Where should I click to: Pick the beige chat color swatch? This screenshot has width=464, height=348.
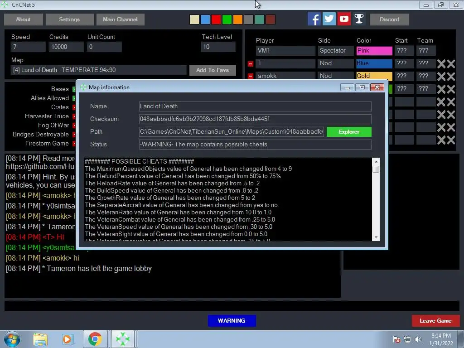[194, 19]
